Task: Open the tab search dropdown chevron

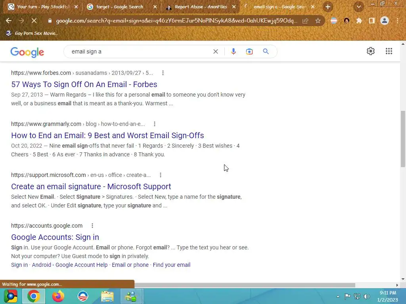Action: [358, 7]
